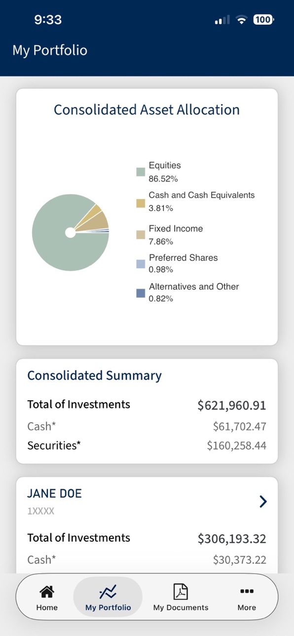
Task: Select the Alternatives and Other swatch
Action: tap(141, 293)
